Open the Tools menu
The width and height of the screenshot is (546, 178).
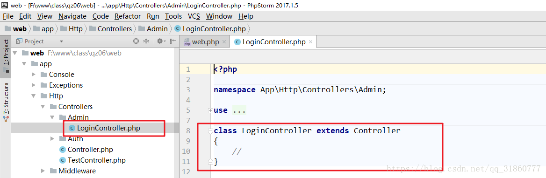point(173,16)
